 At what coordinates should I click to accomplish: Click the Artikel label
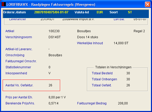coord(10,31)
